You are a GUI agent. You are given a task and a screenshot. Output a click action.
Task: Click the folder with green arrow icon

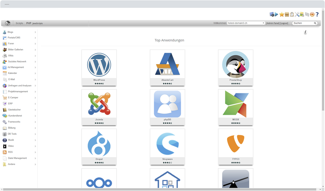[x=302, y=14]
